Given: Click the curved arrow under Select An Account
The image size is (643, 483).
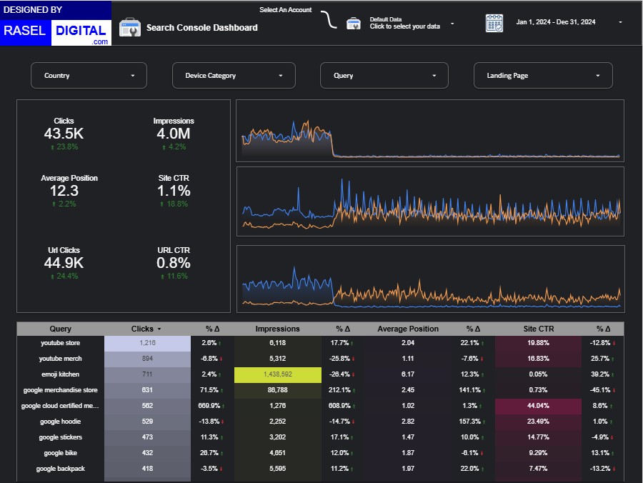Looking at the screenshot, I should point(329,21).
